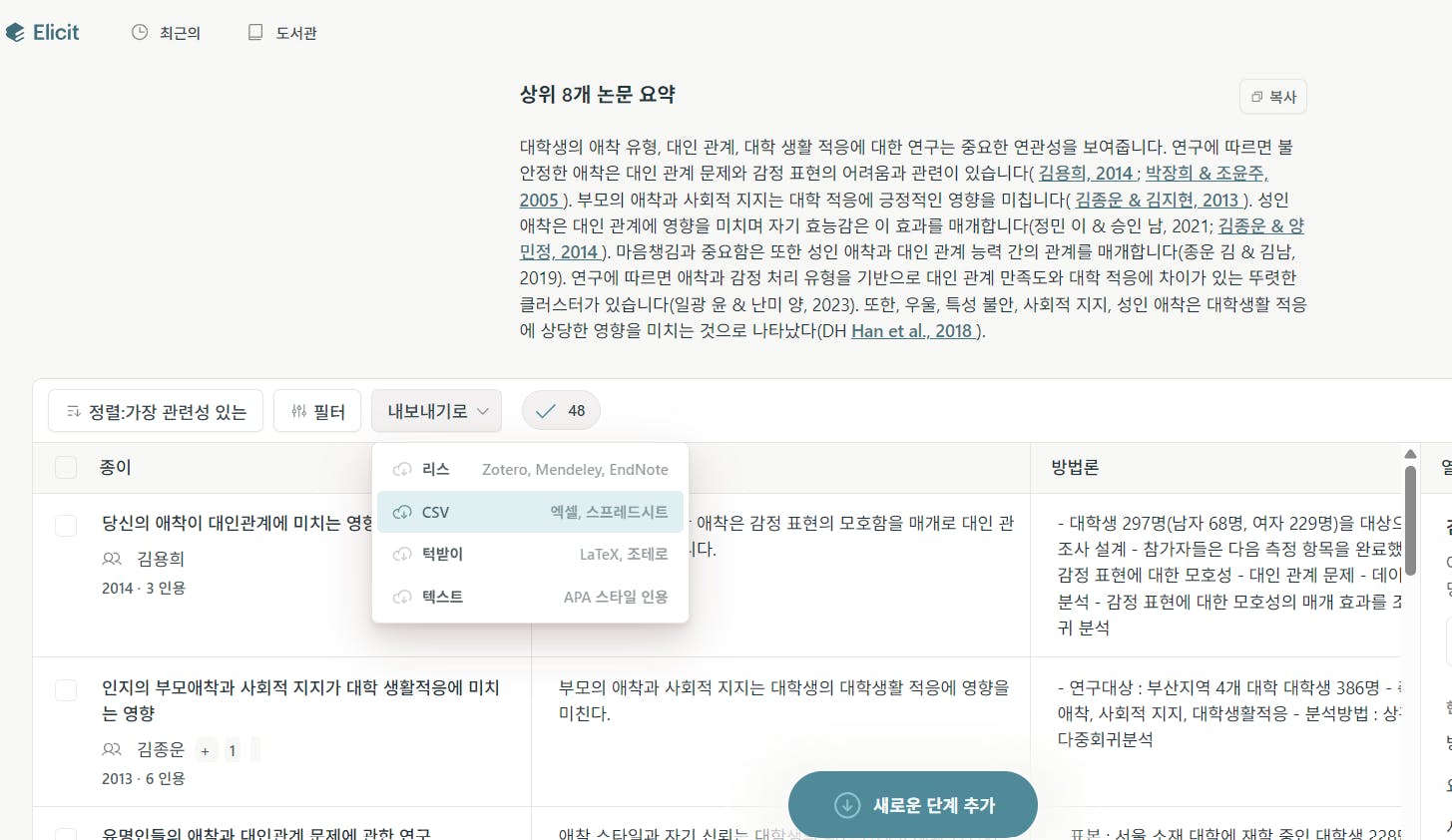Image resolution: width=1452 pixels, height=840 pixels.
Task: Choose CSV 엑셀 스프레드시트 export option
Action: [530, 512]
